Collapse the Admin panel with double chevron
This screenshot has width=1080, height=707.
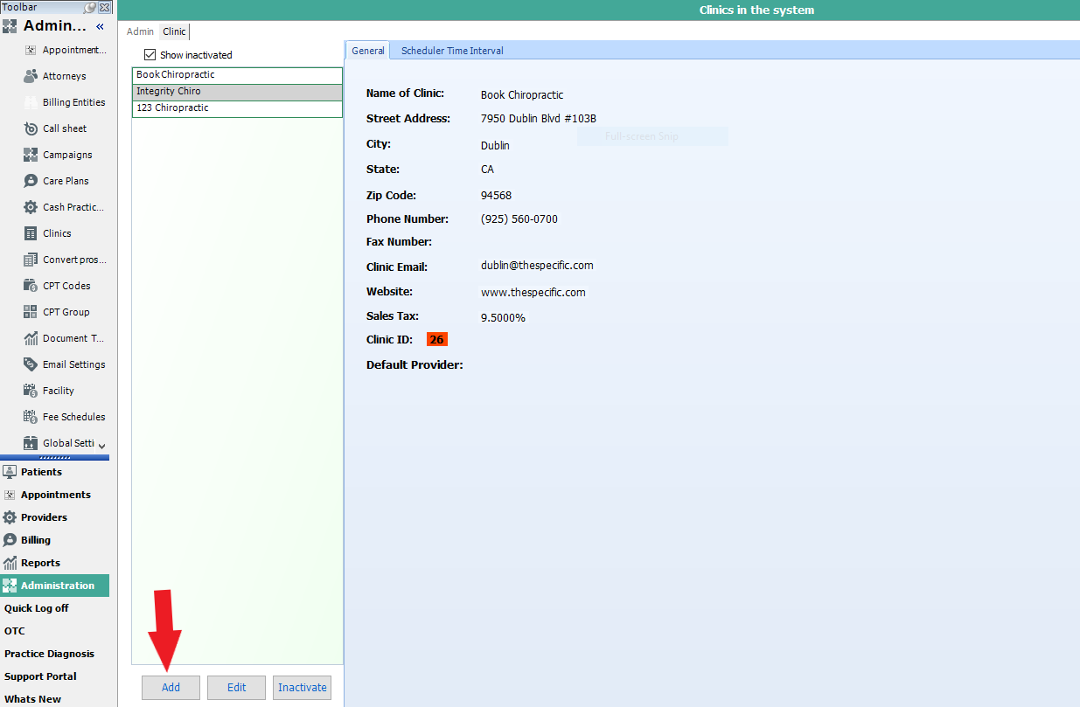[100, 26]
